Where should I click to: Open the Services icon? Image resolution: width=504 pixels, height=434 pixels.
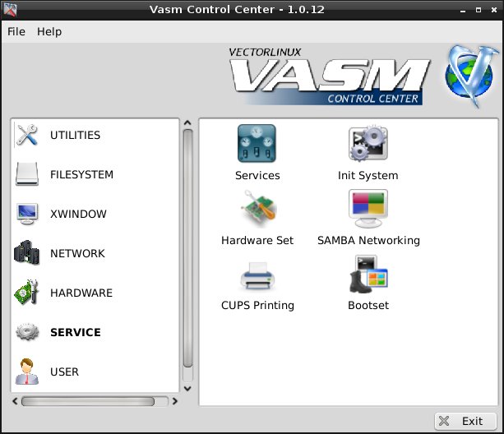(257, 144)
